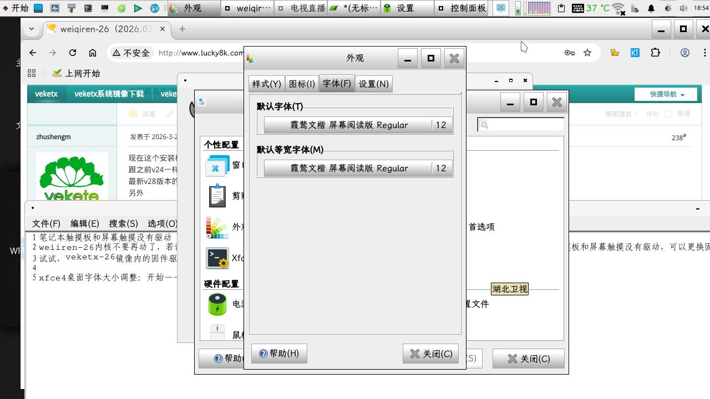Viewport: 710px width, 399px height.
Task: Open the 湖北卫视 link
Action: point(509,289)
